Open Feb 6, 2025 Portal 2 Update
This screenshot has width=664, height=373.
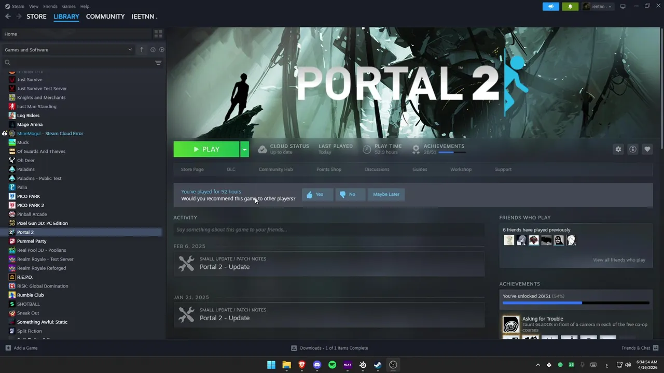point(329,263)
